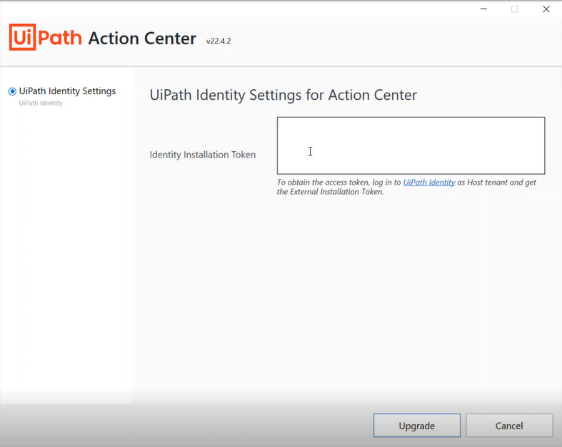Click the UiPath Identity Settings sidebar label
562x447 pixels.
click(67, 91)
